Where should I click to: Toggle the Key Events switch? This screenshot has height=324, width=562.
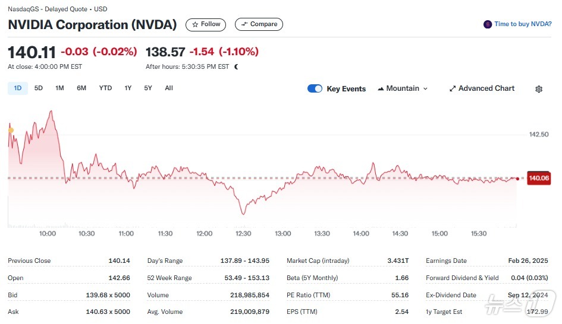(x=315, y=88)
